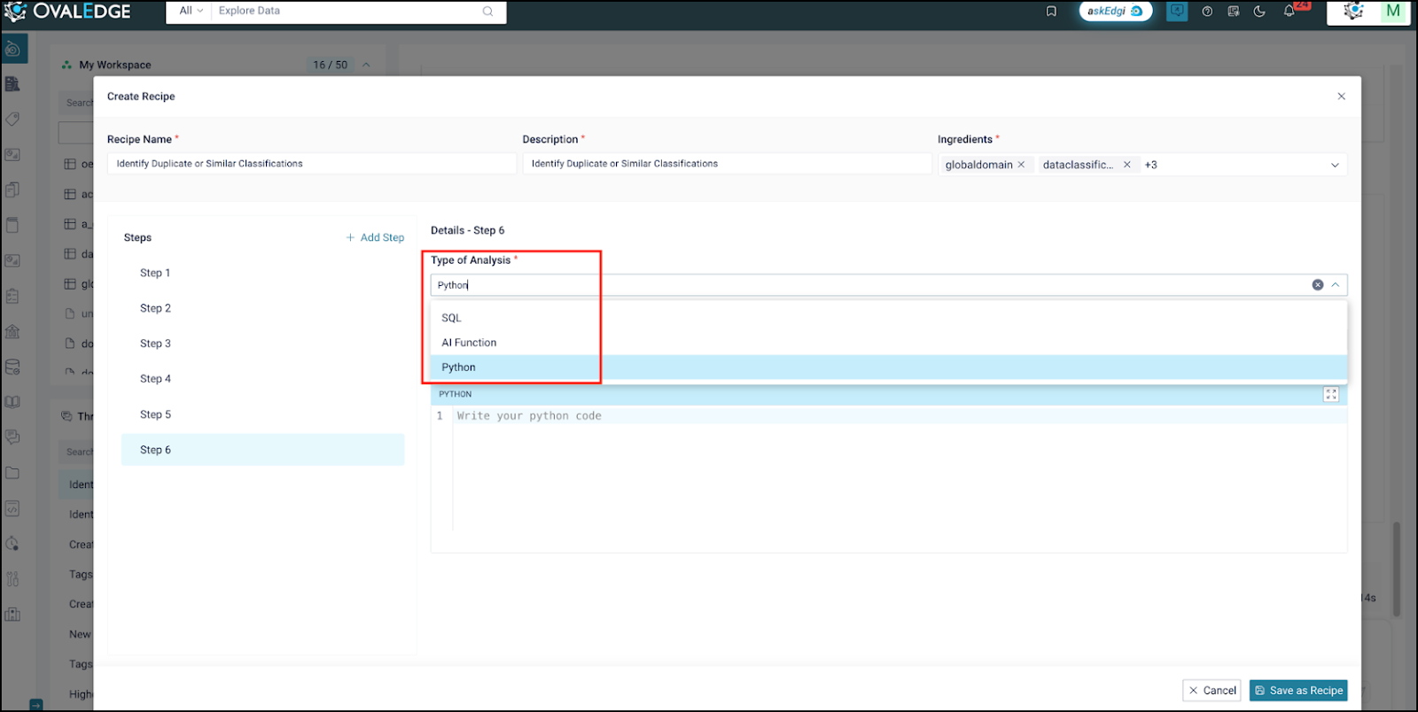The width and height of the screenshot is (1418, 712).
Task: Open the help question mark icon
Action: (x=1207, y=12)
